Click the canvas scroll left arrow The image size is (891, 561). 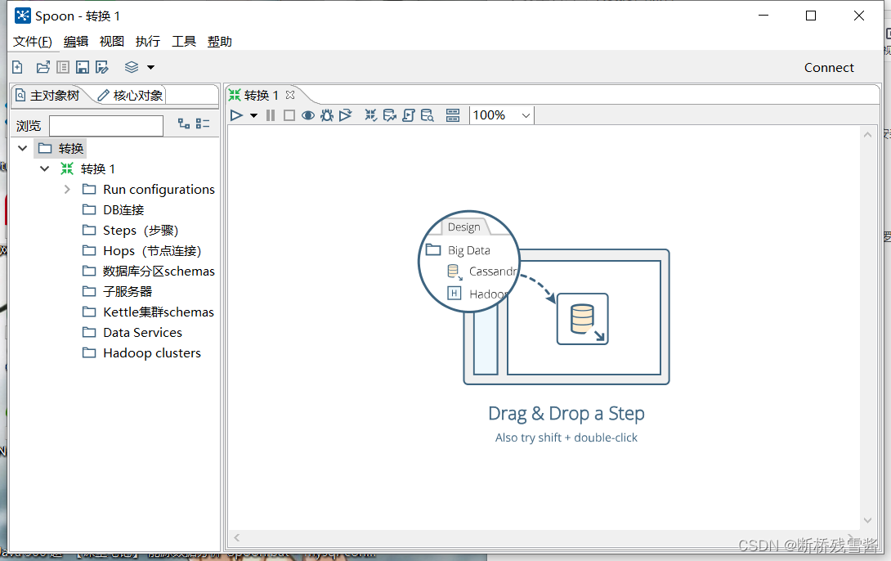tap(237, 537)
